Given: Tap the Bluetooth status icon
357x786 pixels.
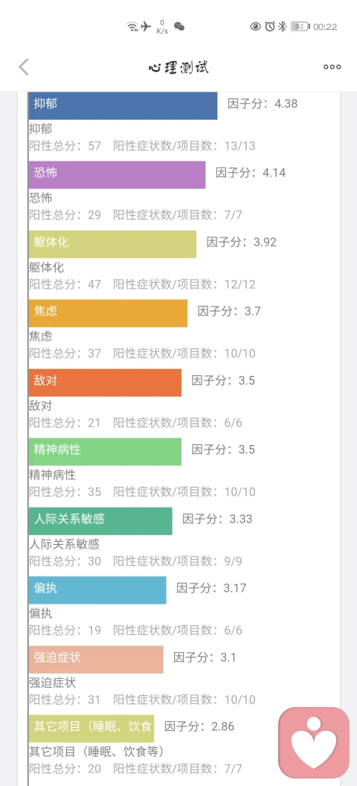Looking at the screenshot, I should [283, 27].
